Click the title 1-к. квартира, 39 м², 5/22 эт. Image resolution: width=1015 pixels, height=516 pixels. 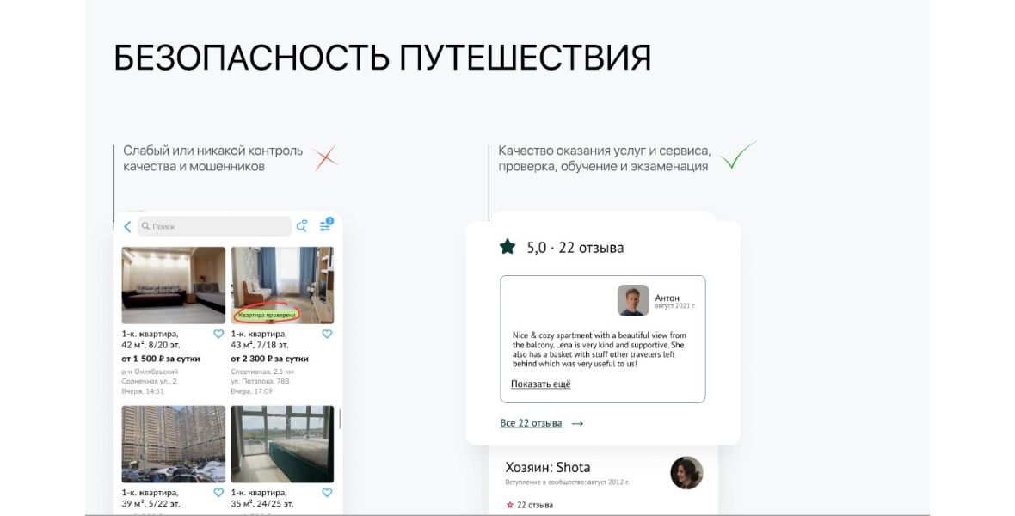click(151, 499)
